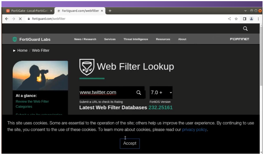Open the Threat Intelligence menu
This screenshot has width=264, height=156.
[x=136, y=39]
